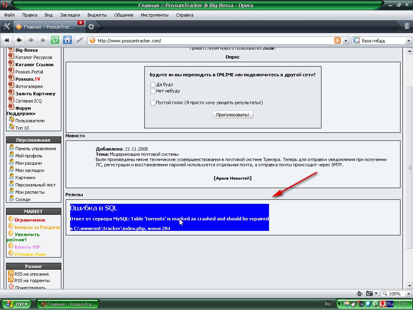413x310 pixels.
Task: Click the rewind navigation button
Action: click(7, 40)
